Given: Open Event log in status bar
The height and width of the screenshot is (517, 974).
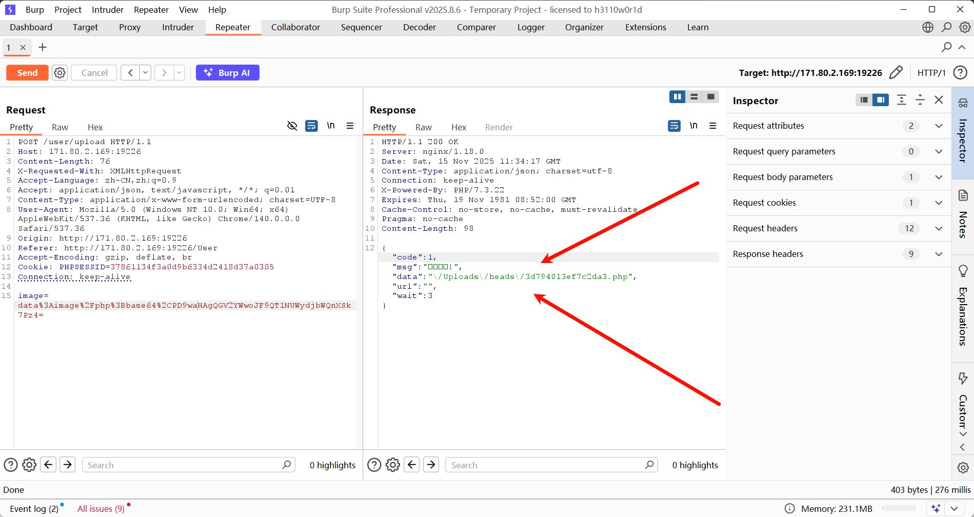Looking at the screenshot, I should (x=34, y=509).
